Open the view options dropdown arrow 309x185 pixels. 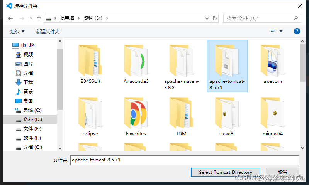(x=281, y=31)
